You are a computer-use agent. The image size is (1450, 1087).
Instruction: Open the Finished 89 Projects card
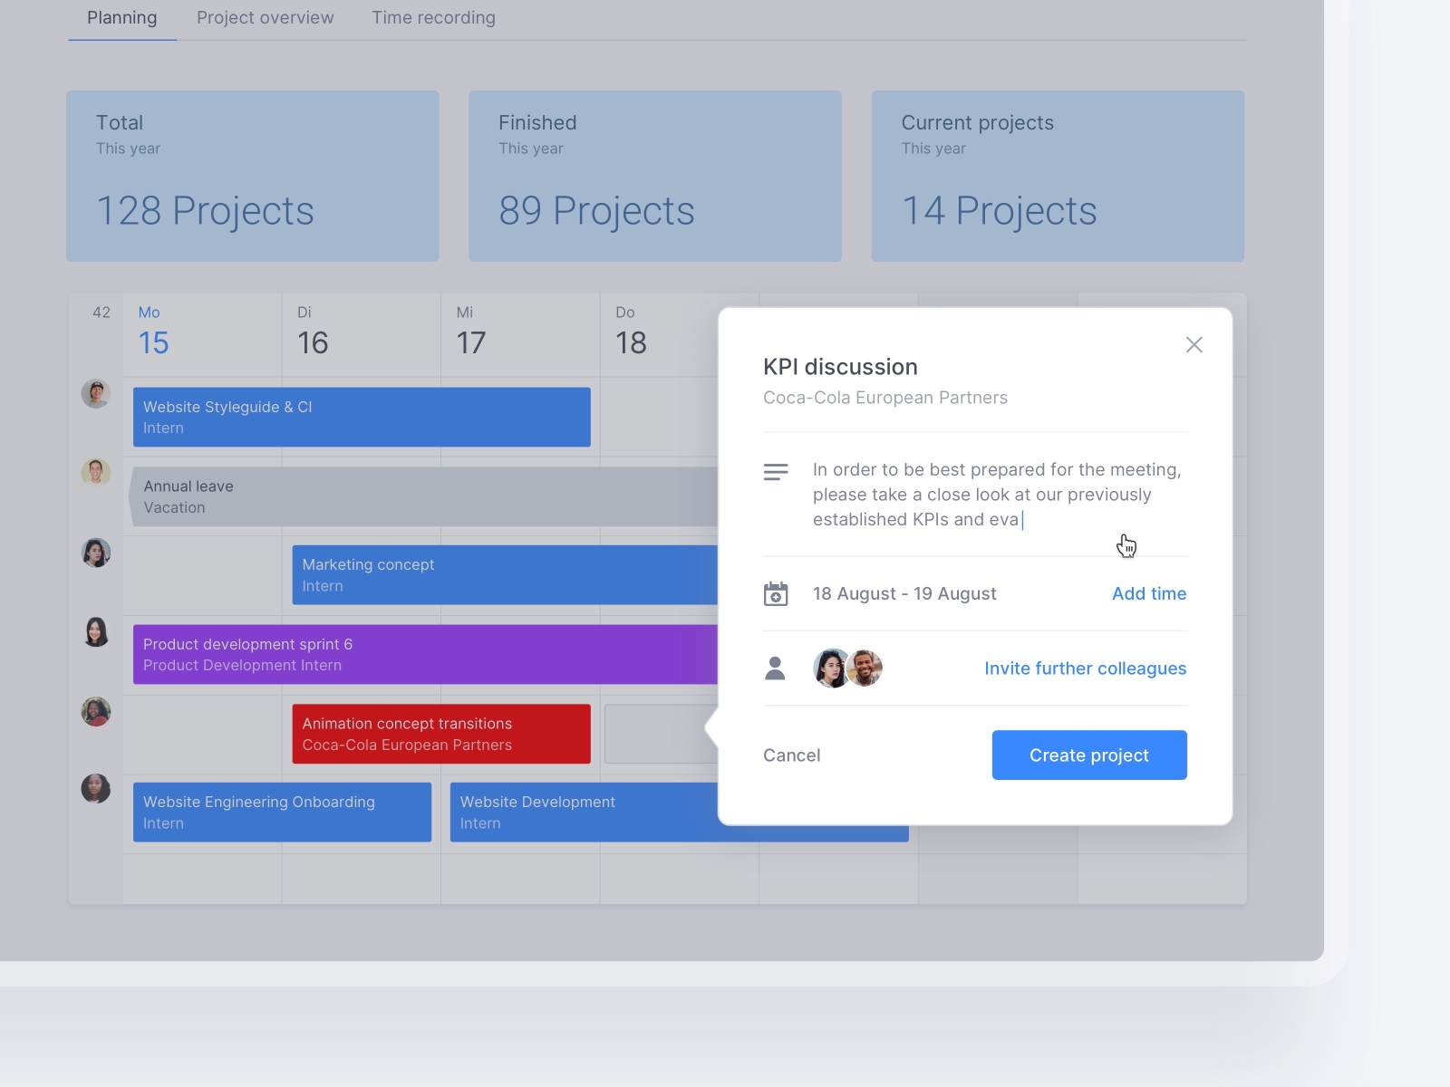tap(654, 176)
